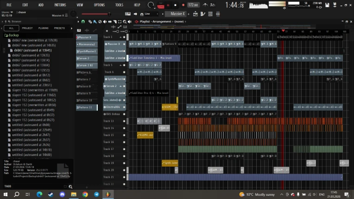Open the PATTERNS menu
The width and height of the screenshot is (354, 199).
60,5
